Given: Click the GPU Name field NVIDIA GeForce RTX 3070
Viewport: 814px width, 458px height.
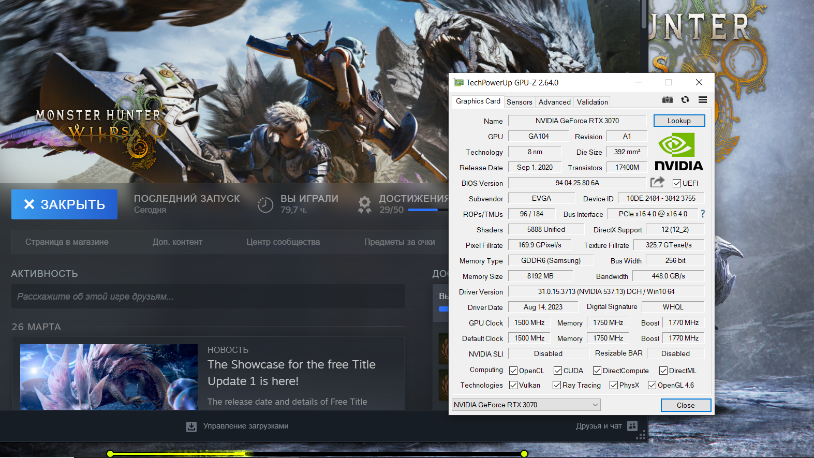Looking at the screenshot, I should point(577,121).
